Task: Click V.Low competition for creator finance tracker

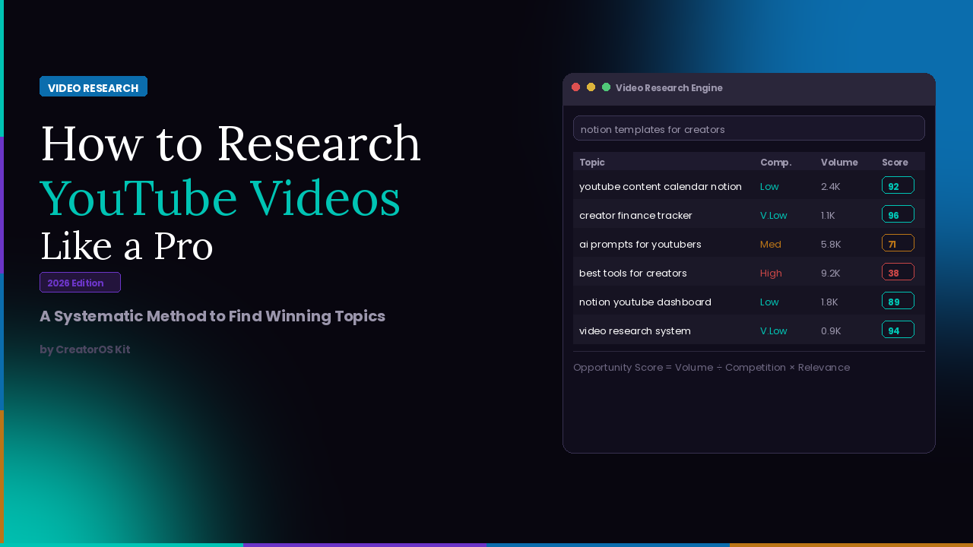Action: 774,215
